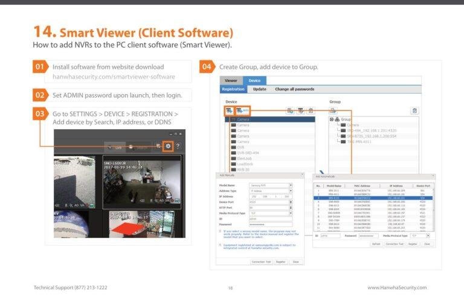Click the Model Name column header
The height and width of the screenshot is (300, 464).
click(333, 186)
